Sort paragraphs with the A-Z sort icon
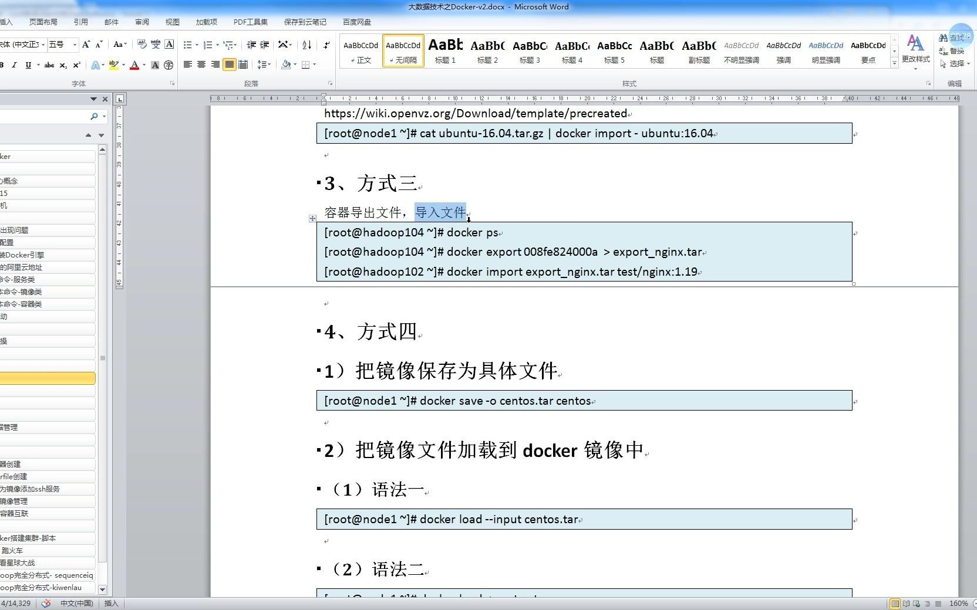This screenshot has width=977, height=610. [306, 44]
